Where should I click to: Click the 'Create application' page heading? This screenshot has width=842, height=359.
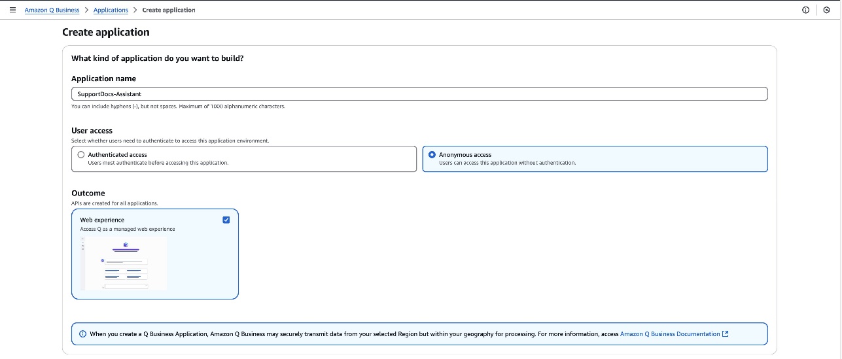(106, 32)
